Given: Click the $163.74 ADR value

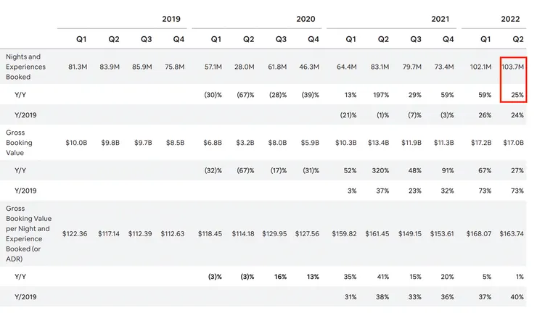Looking at the screenshot, I should click(x=511, y=233).
